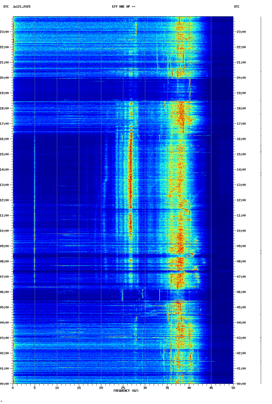The width and height of the screenshot is (272, 404).
Task: Click 13:00 on the right time axis
Action: coord(241,185)
